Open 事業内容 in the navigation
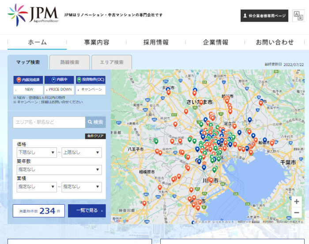The image size is (309, 244). (x=97, y=42)
